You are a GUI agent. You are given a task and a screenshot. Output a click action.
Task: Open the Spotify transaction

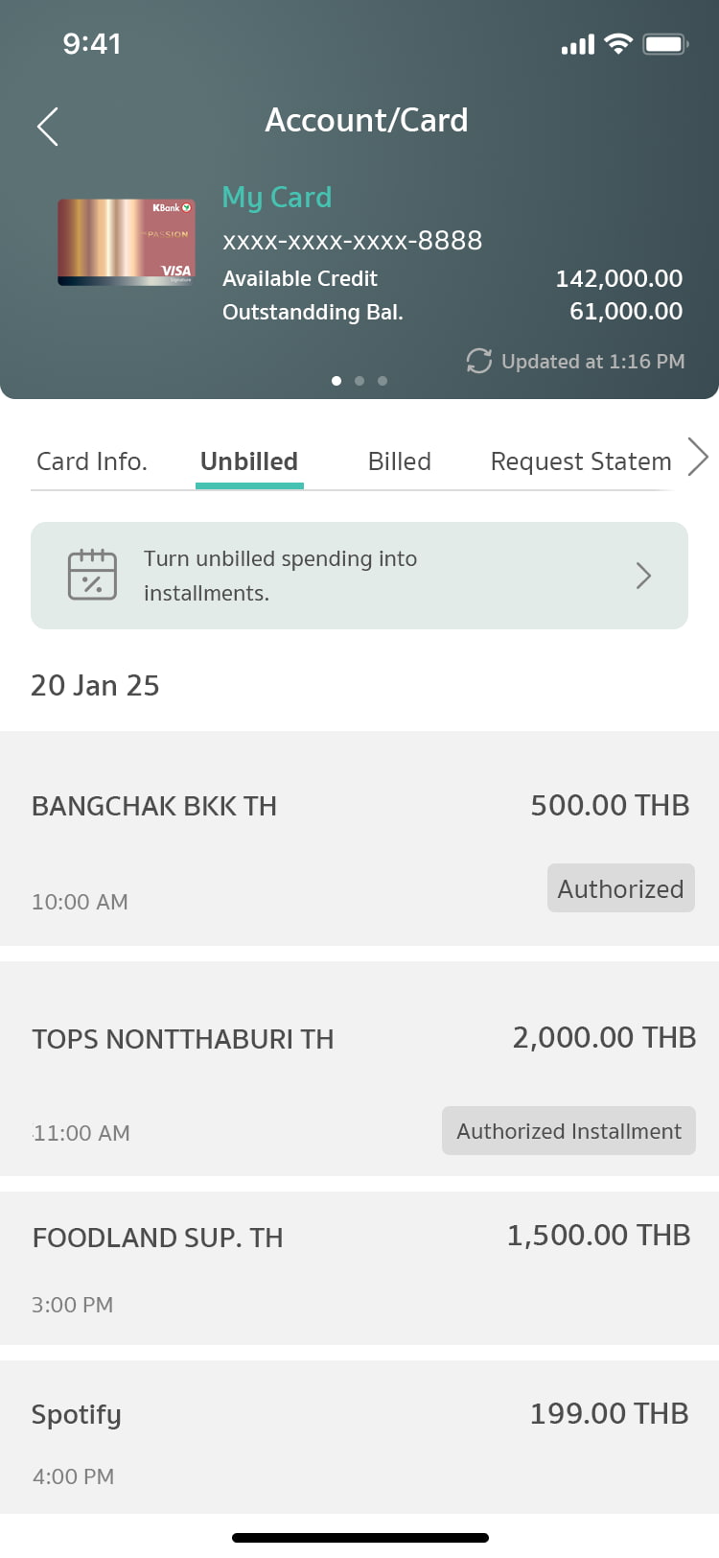(x=359, y=1436)
